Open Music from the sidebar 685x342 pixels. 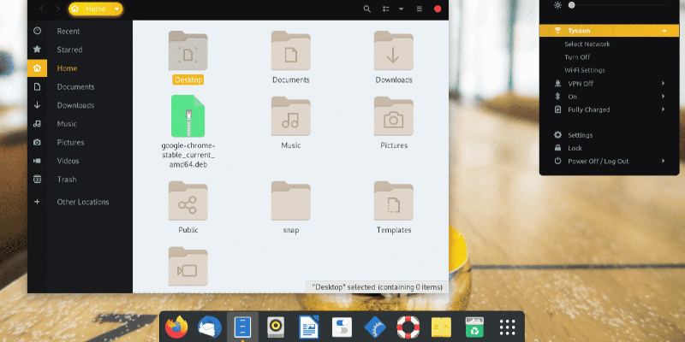pos(80,124)
